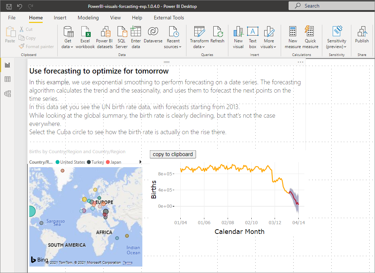Open the Sensitivity (preview) dropdown
Screen dimensions: 375x273
click(x=337, y=37)
